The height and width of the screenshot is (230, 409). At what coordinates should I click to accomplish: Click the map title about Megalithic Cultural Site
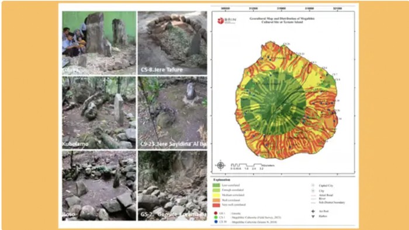pyautogui.click(x=282, y=20)
